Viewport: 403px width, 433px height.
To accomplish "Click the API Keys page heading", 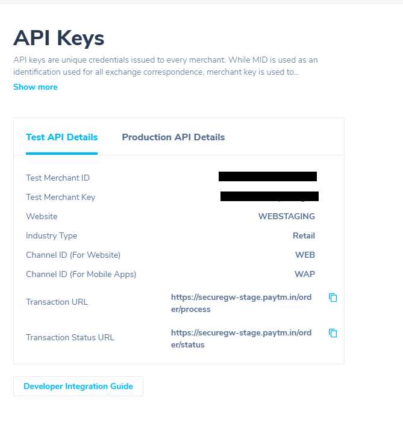I will (x=59, y=38).
